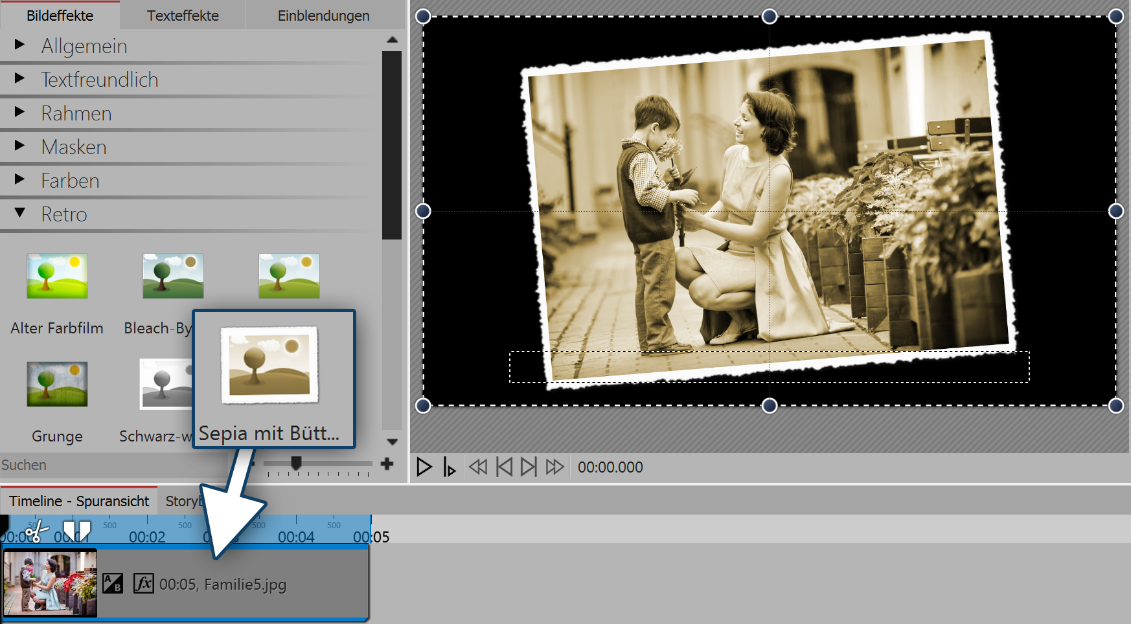The height and width of the screenshot is (624, 1131).
Task: Click the thumbnail size slider handle
Action: tap(296, 463)
